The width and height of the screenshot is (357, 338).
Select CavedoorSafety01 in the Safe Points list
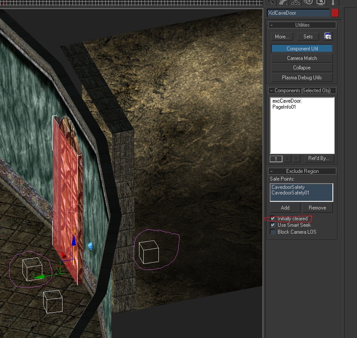[x=290, y=193]
